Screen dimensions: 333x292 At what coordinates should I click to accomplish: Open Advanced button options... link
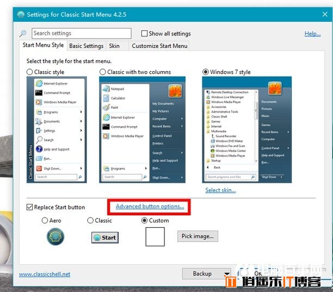click(x=150, y=206)
